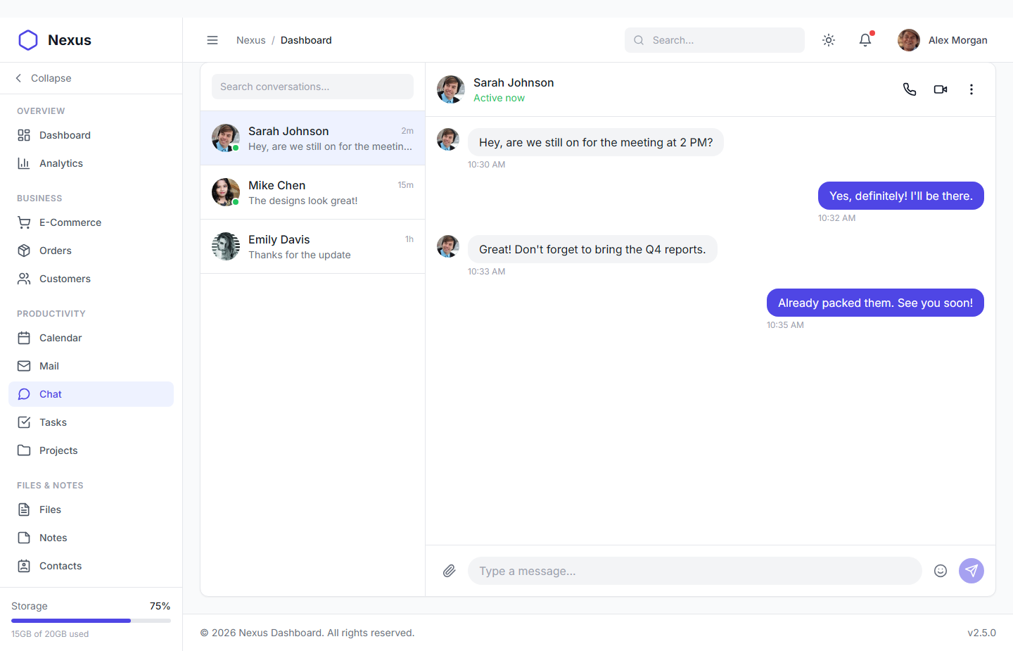Click the Contacts book icon
The image size is (1013, 651).
[x=24, y=566]
